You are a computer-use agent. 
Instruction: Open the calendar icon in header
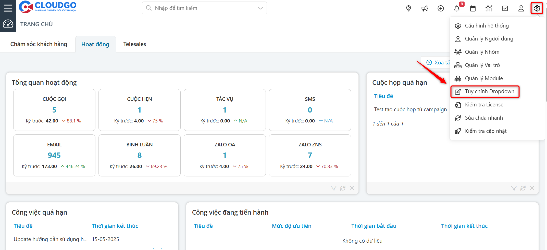pos(473,8)
